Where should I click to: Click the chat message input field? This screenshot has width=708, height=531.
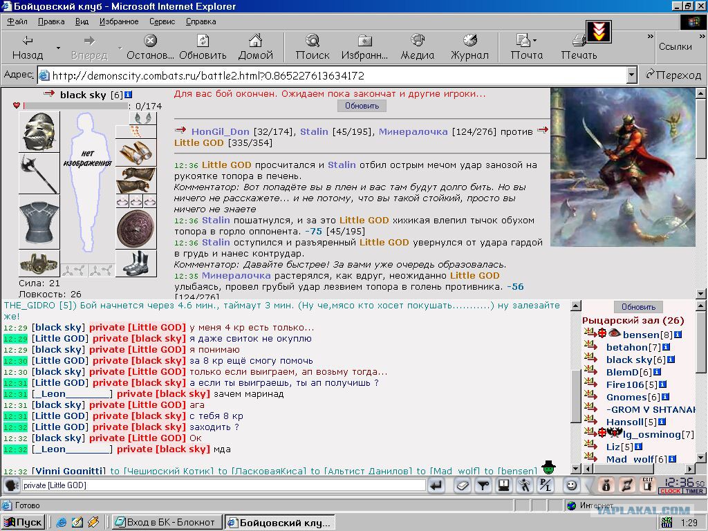click(x=223, y=485)
